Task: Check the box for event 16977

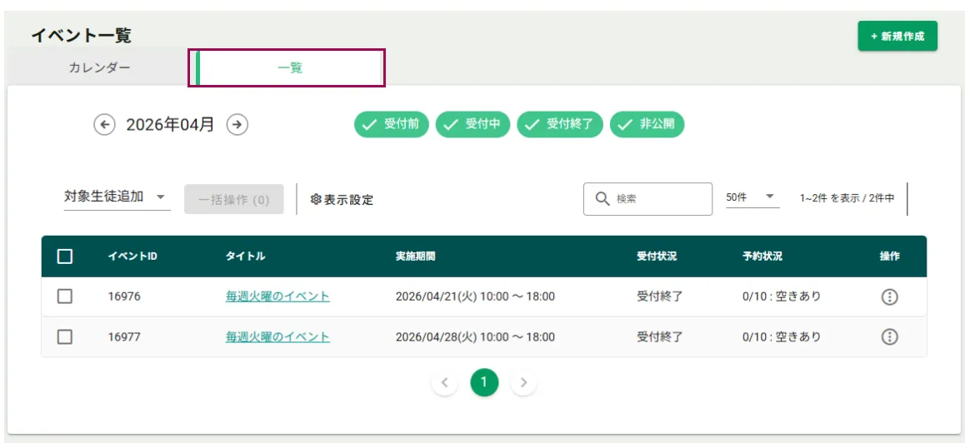Action: (65, 336)
